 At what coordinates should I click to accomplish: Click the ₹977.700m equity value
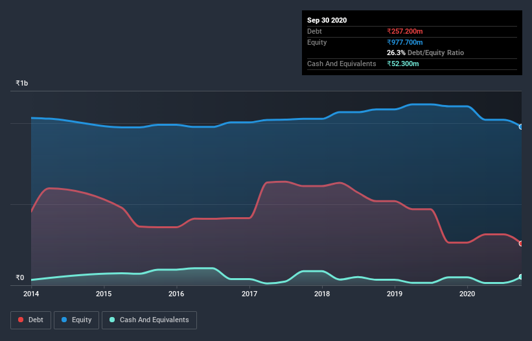[405, 42]
